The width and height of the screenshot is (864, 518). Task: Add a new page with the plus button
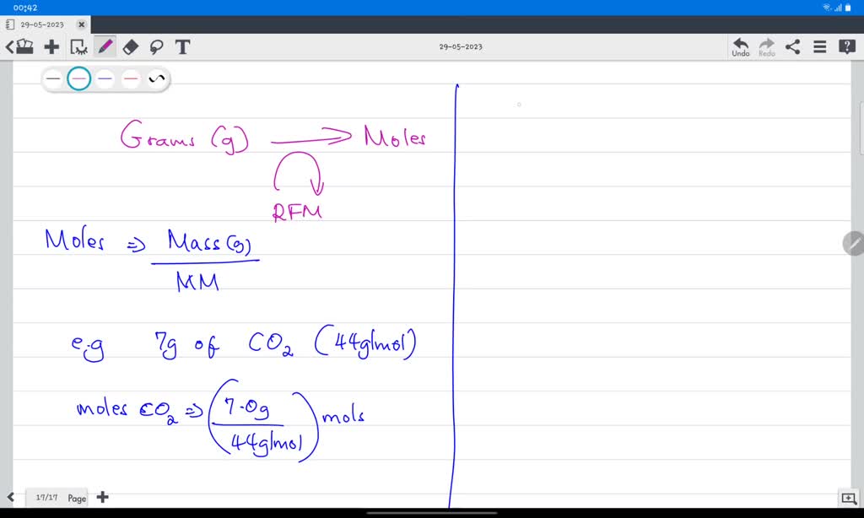click(x=102, y=498)
